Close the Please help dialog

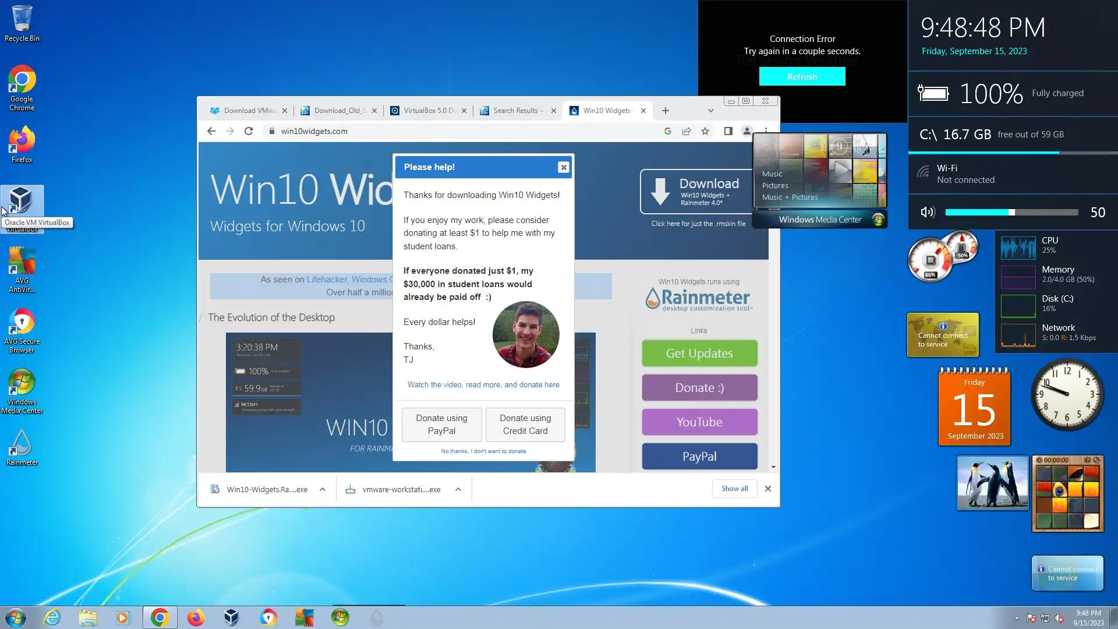click(x=563, y=168)
